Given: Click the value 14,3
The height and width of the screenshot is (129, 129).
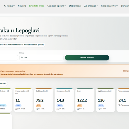Looking at the screenshot, I should click(x=60, y=100).
